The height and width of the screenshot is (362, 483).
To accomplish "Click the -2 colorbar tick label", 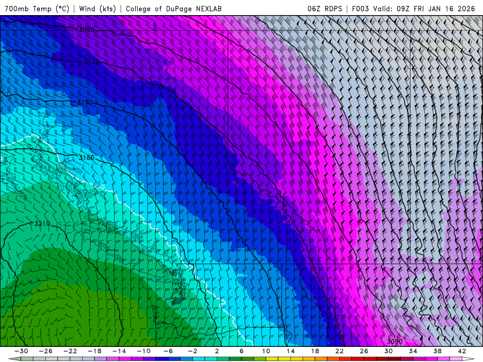I will (193, 351).
